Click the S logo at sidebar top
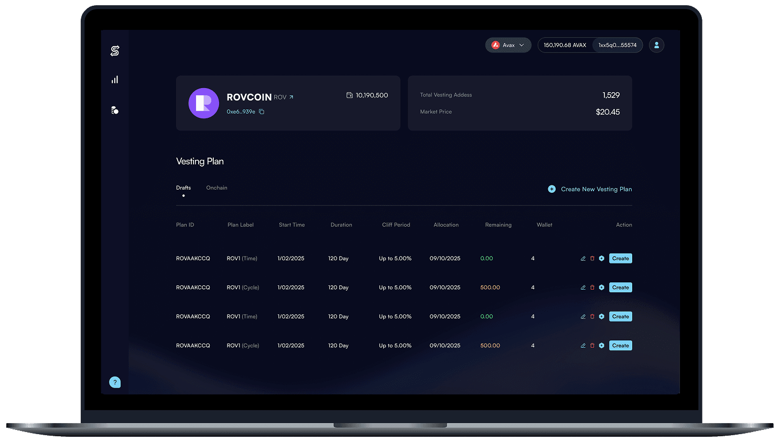Screen dimensions: 780x442 [x=115, y=50]
